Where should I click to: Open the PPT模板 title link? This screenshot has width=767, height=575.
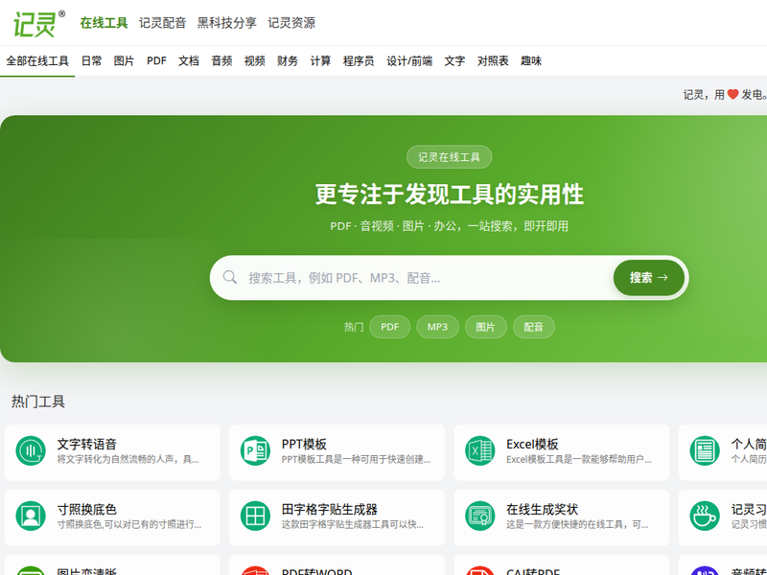(304, 444)
